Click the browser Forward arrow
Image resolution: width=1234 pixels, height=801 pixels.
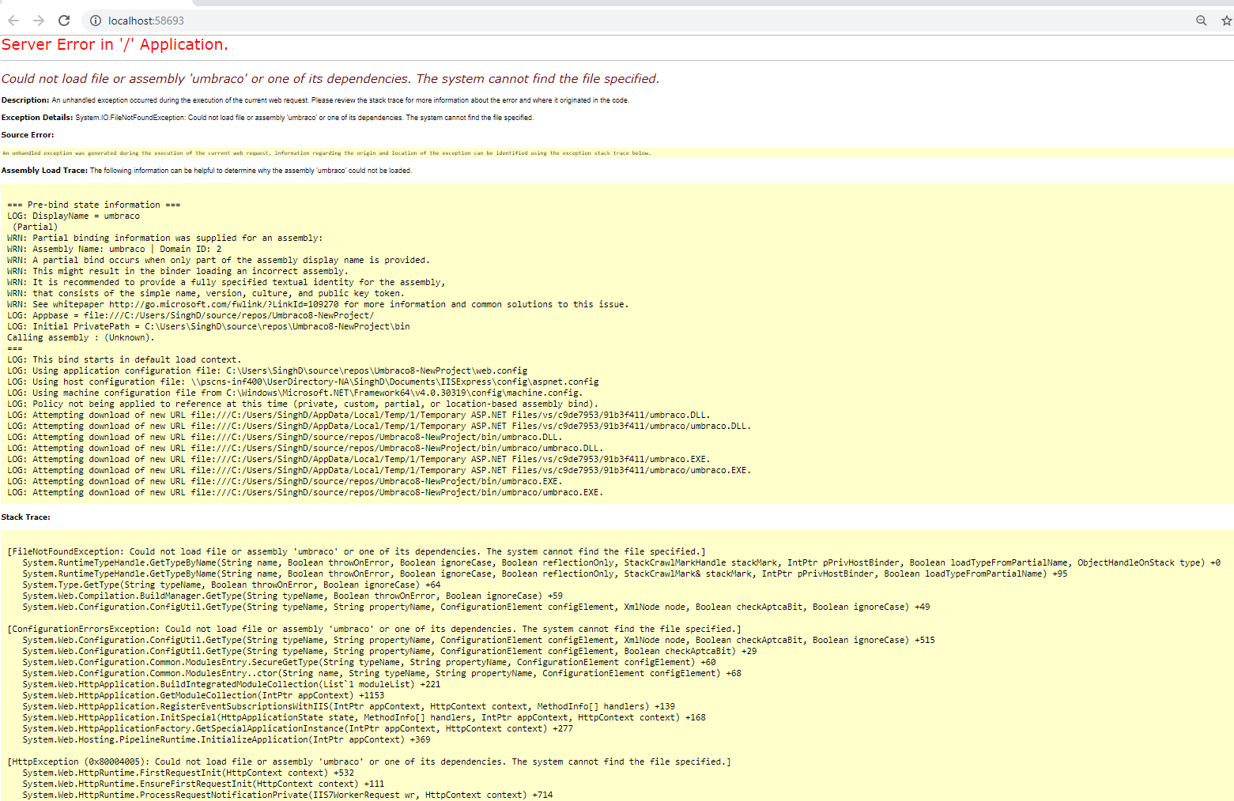(x=39, y=21)
